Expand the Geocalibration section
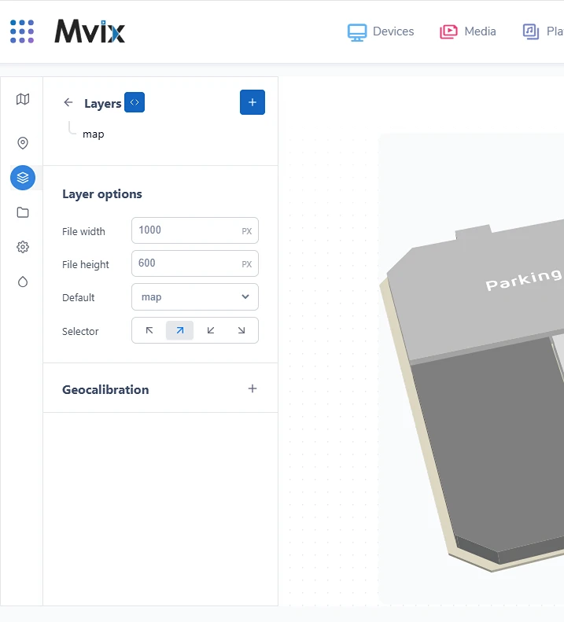The width and height of the screenshot is (564, 622). coord(253,388)
